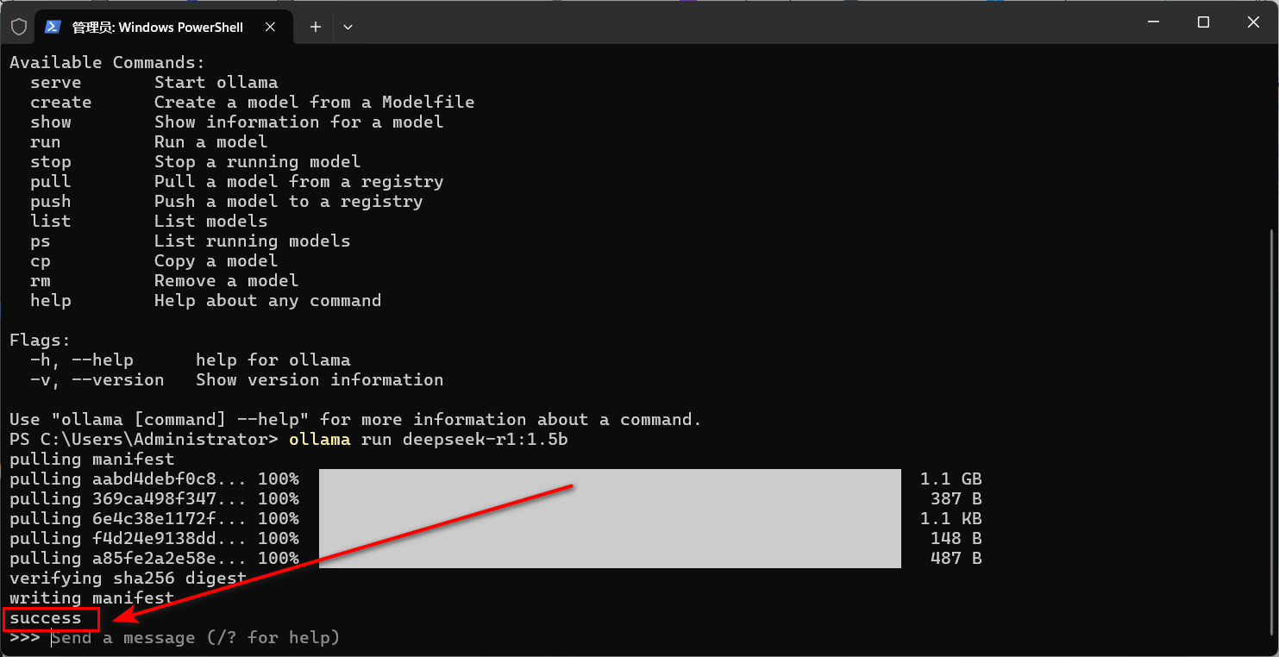Close the PowerShell window
Image resolution: width=1279 pixels, height=657 pixels.
click(x=1254, y=22)
